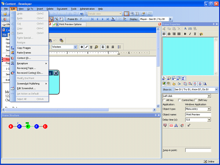Image resolution: width=220 pixels, height=165 pixels.
Task: Open the Administration menu
Action: click(x=87, y=9)
